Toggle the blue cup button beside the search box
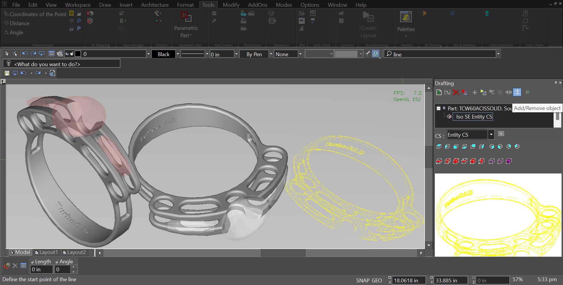Viewport: 563px width, 285px height. tap(376, 54)
